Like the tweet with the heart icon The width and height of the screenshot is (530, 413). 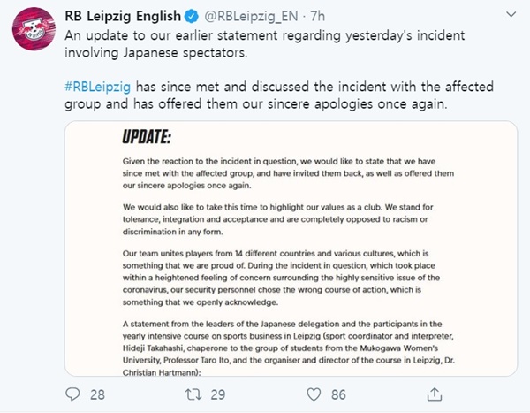click(314, 394)
